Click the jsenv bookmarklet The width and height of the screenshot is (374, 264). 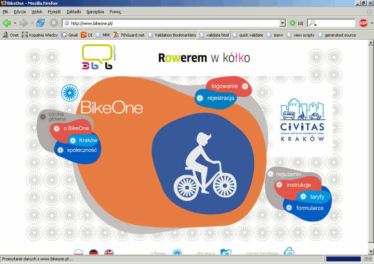coord(275,35)
